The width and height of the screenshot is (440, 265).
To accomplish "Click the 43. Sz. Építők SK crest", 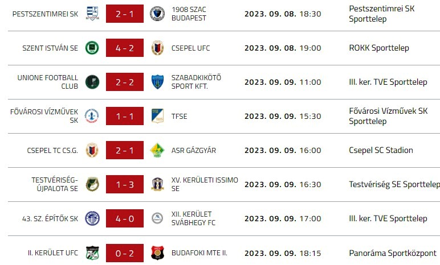I will coord(92,218).
